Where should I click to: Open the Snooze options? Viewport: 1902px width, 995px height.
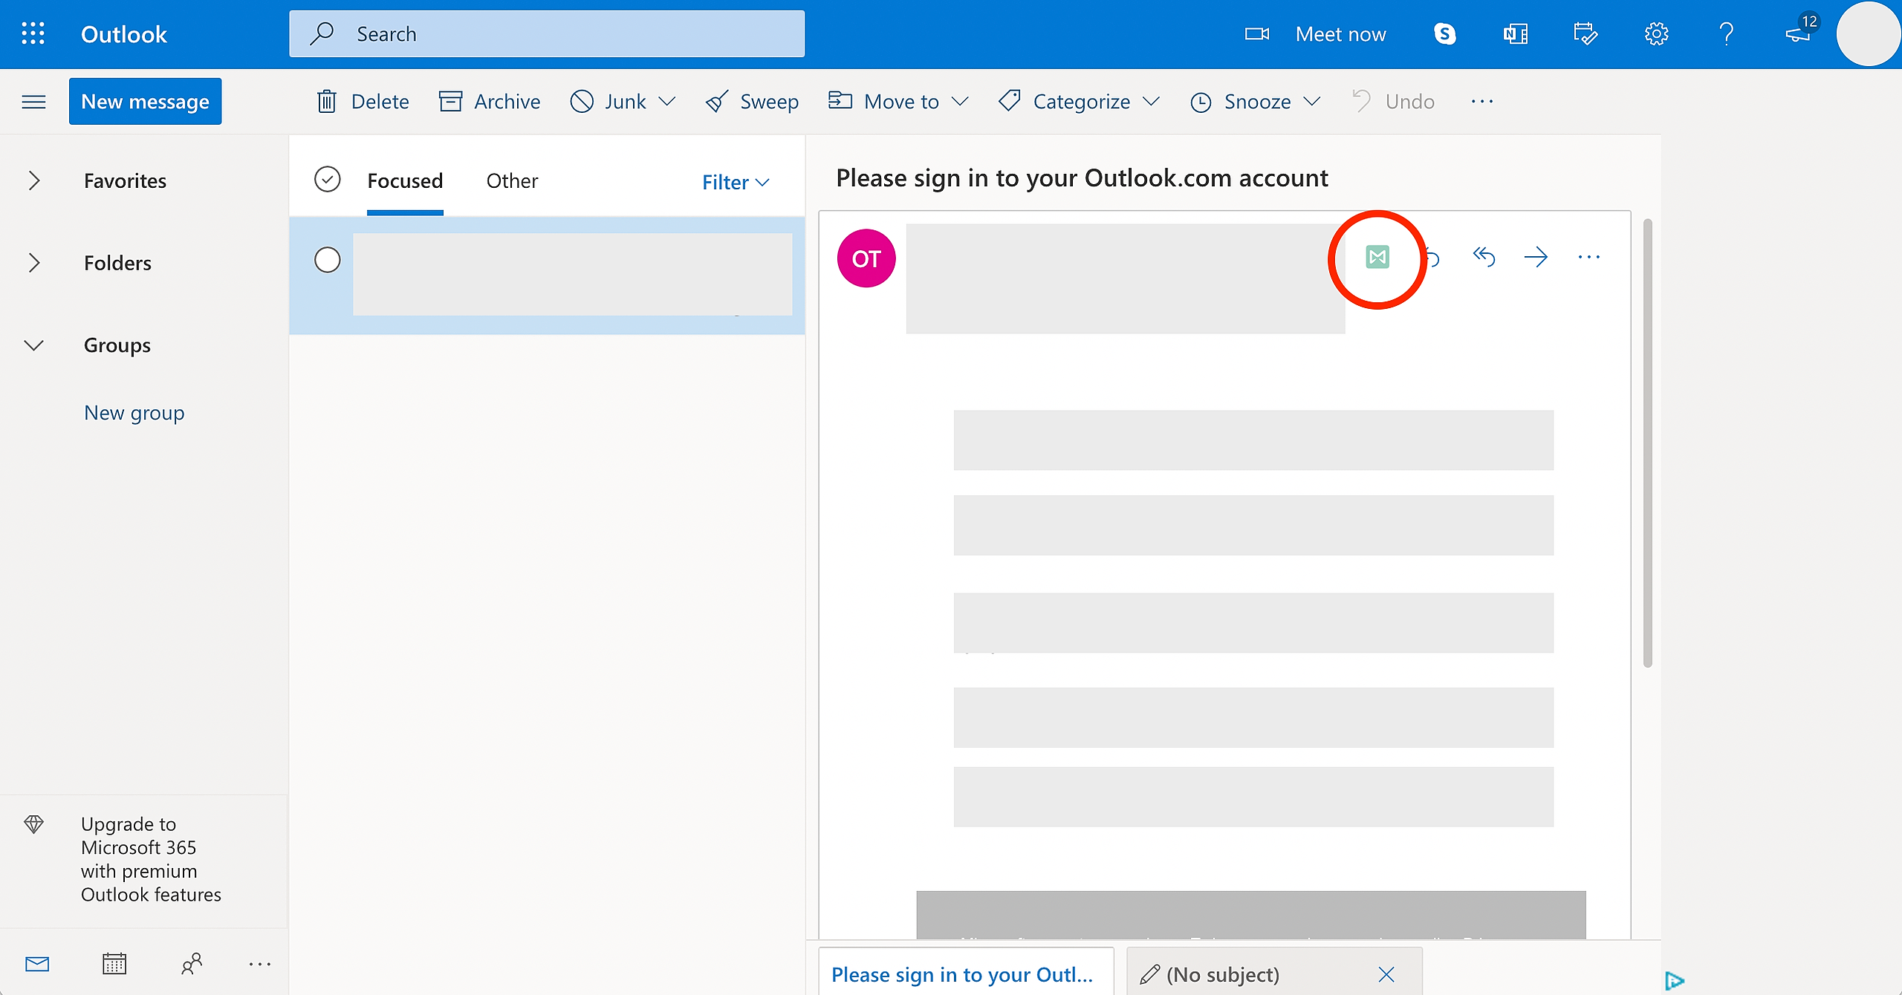pos(1255,102)
